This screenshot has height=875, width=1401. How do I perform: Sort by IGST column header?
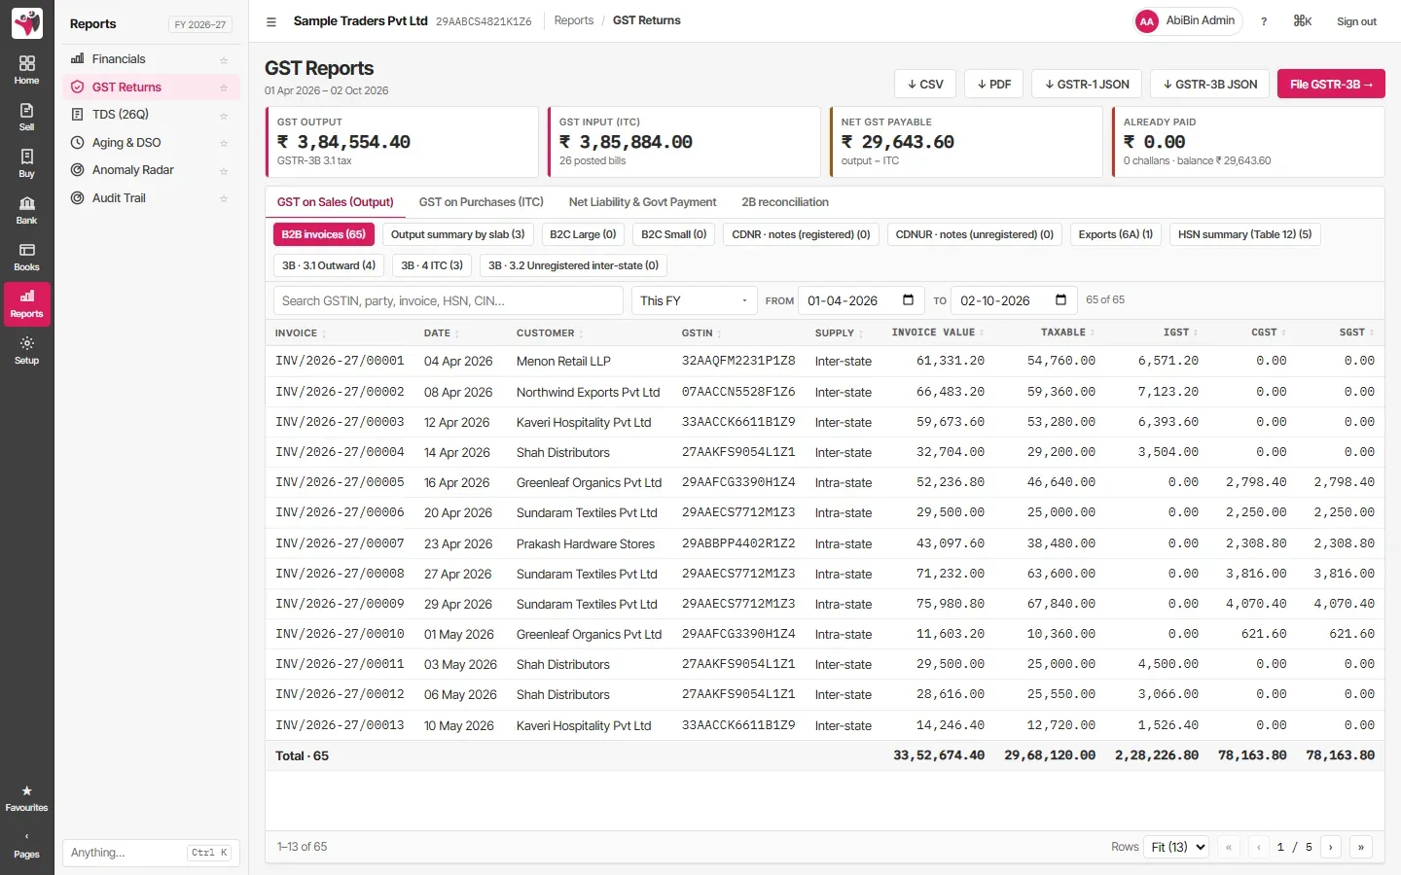coord(1180,332)
